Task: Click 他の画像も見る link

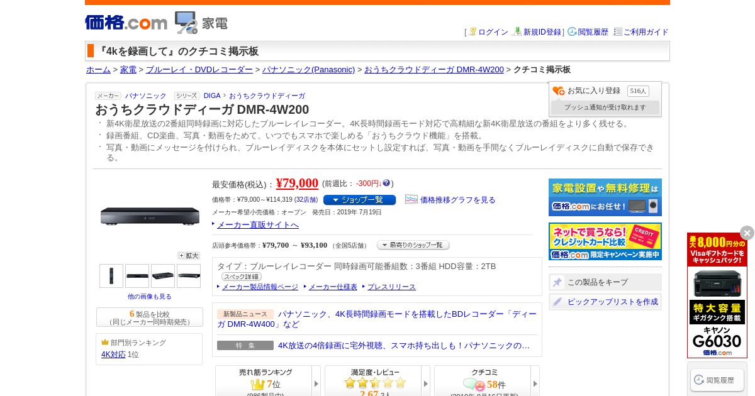Action: click(x=150, y=296)
